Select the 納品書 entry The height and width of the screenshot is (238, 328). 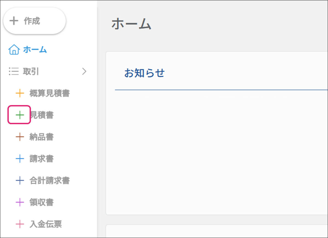click(x=41, y=137)
